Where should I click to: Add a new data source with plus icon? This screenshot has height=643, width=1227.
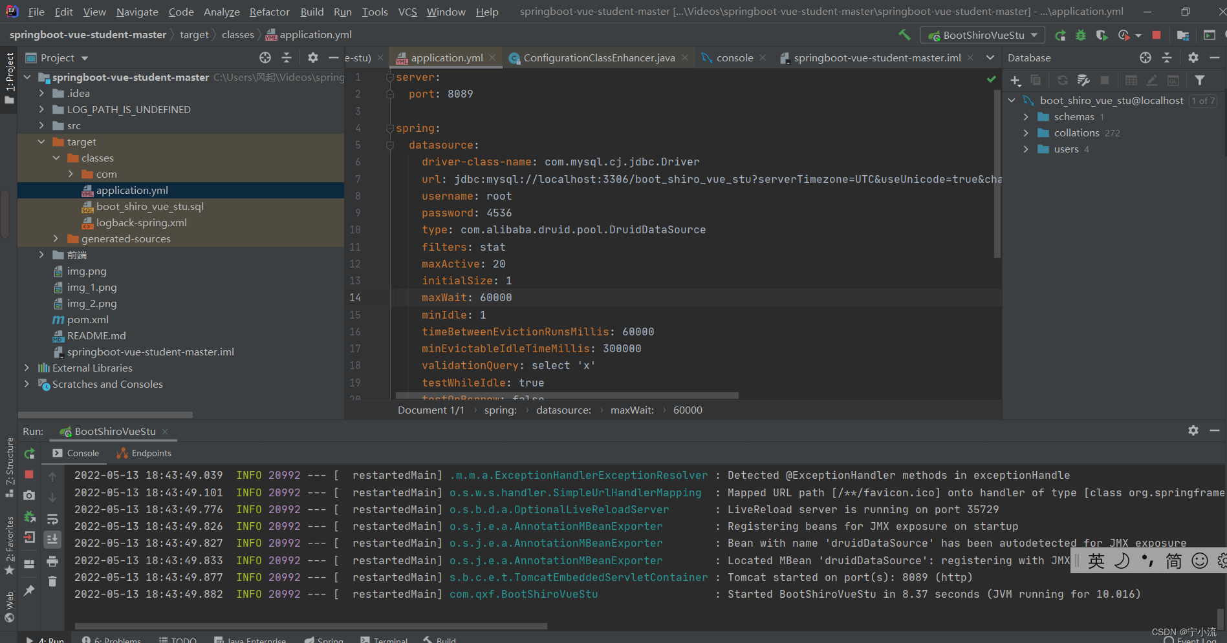click(1015, 80)
